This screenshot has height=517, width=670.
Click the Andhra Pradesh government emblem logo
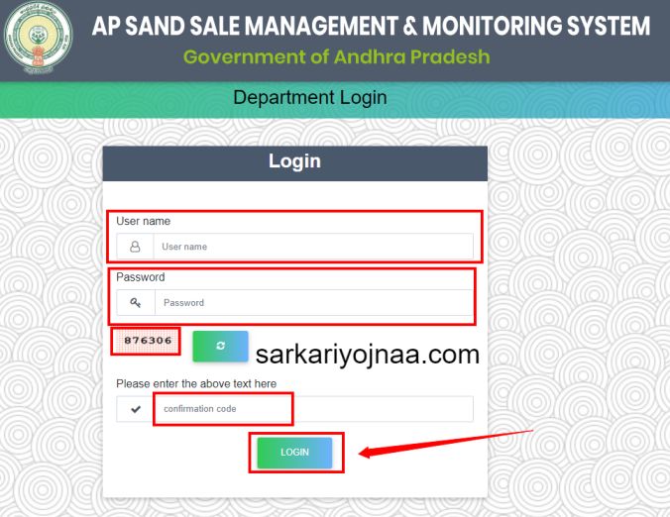pyautogui.click(x=38, y=39)
